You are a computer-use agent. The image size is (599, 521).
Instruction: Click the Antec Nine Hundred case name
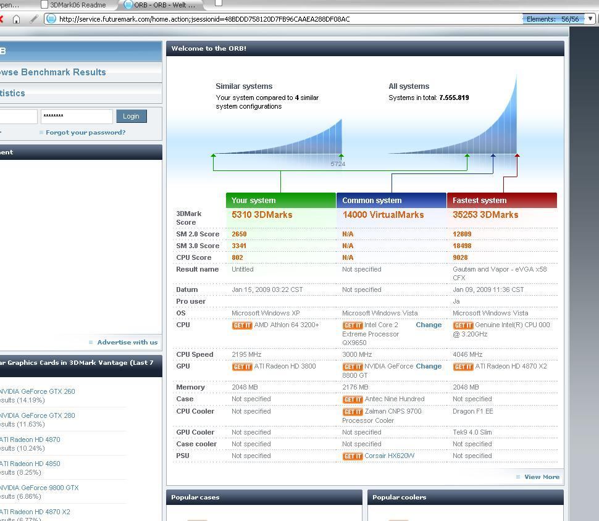coord(395,399)
